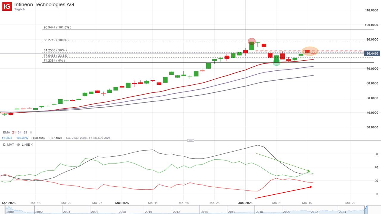This screenshot has height=214, width=381.
Task: Remove the D. MVT indicator with its X
Action: pos(32,144)
